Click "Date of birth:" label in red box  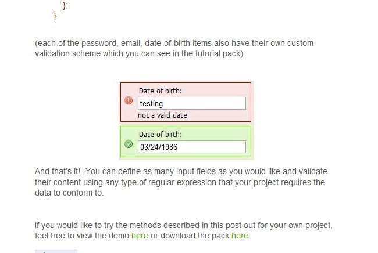pyautogui.click(x=161, y=91)
